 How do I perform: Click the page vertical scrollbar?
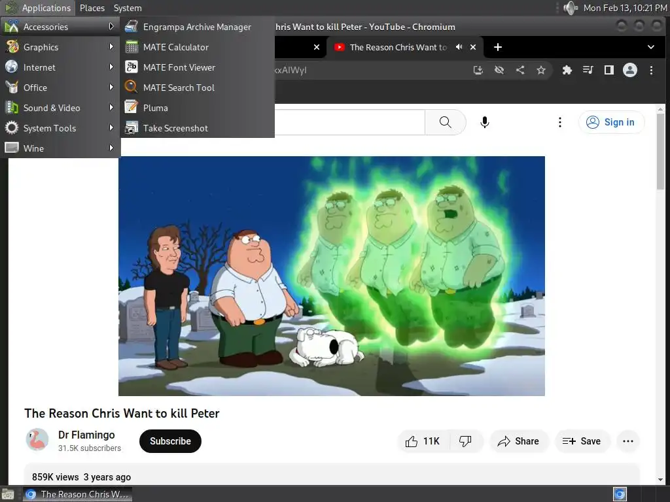click(661, 151)
